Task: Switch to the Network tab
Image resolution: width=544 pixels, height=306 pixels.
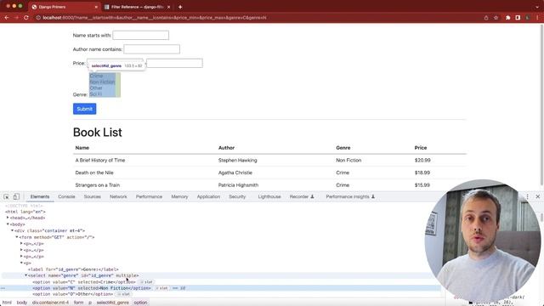Action: [x=118, y=196]
